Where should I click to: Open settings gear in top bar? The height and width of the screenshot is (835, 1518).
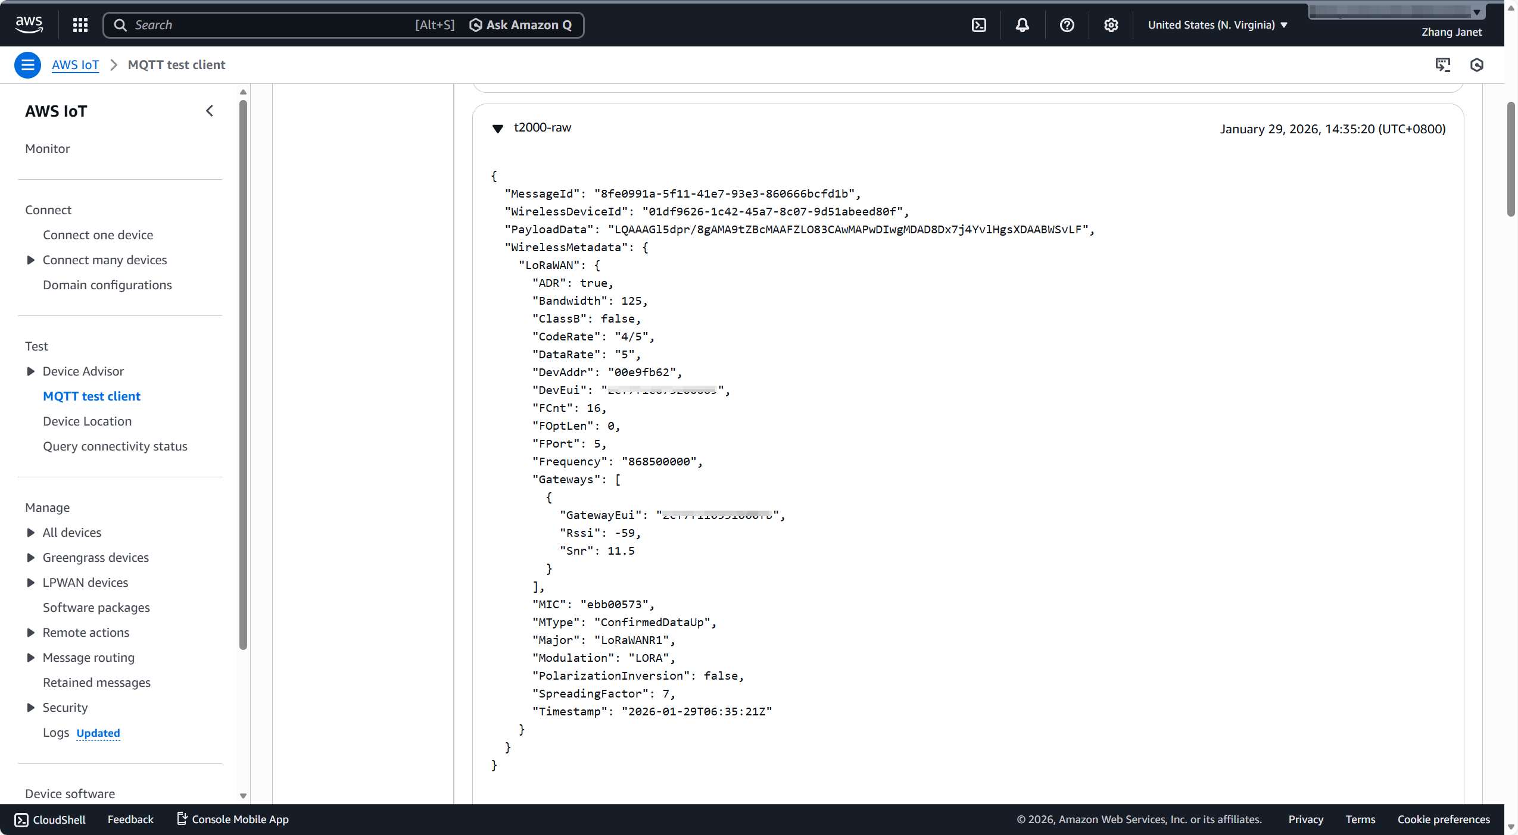click(1111, 25)
